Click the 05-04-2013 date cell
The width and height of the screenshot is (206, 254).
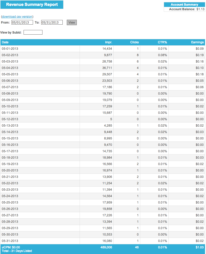(x=10, y=68)
